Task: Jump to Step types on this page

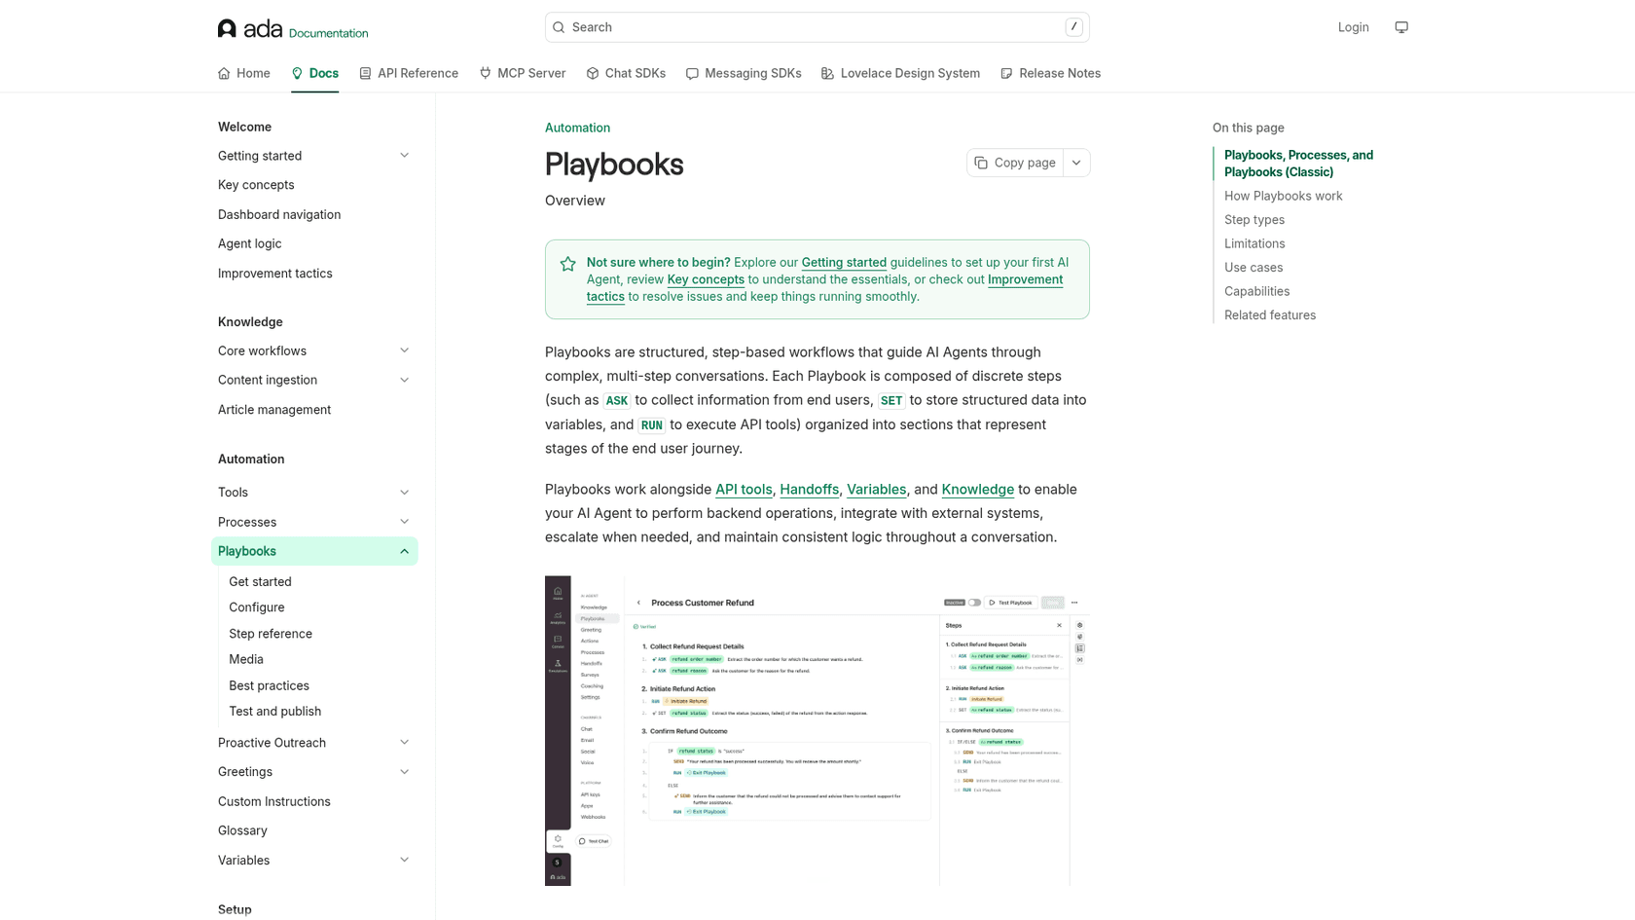Action: click(1253, 220)
